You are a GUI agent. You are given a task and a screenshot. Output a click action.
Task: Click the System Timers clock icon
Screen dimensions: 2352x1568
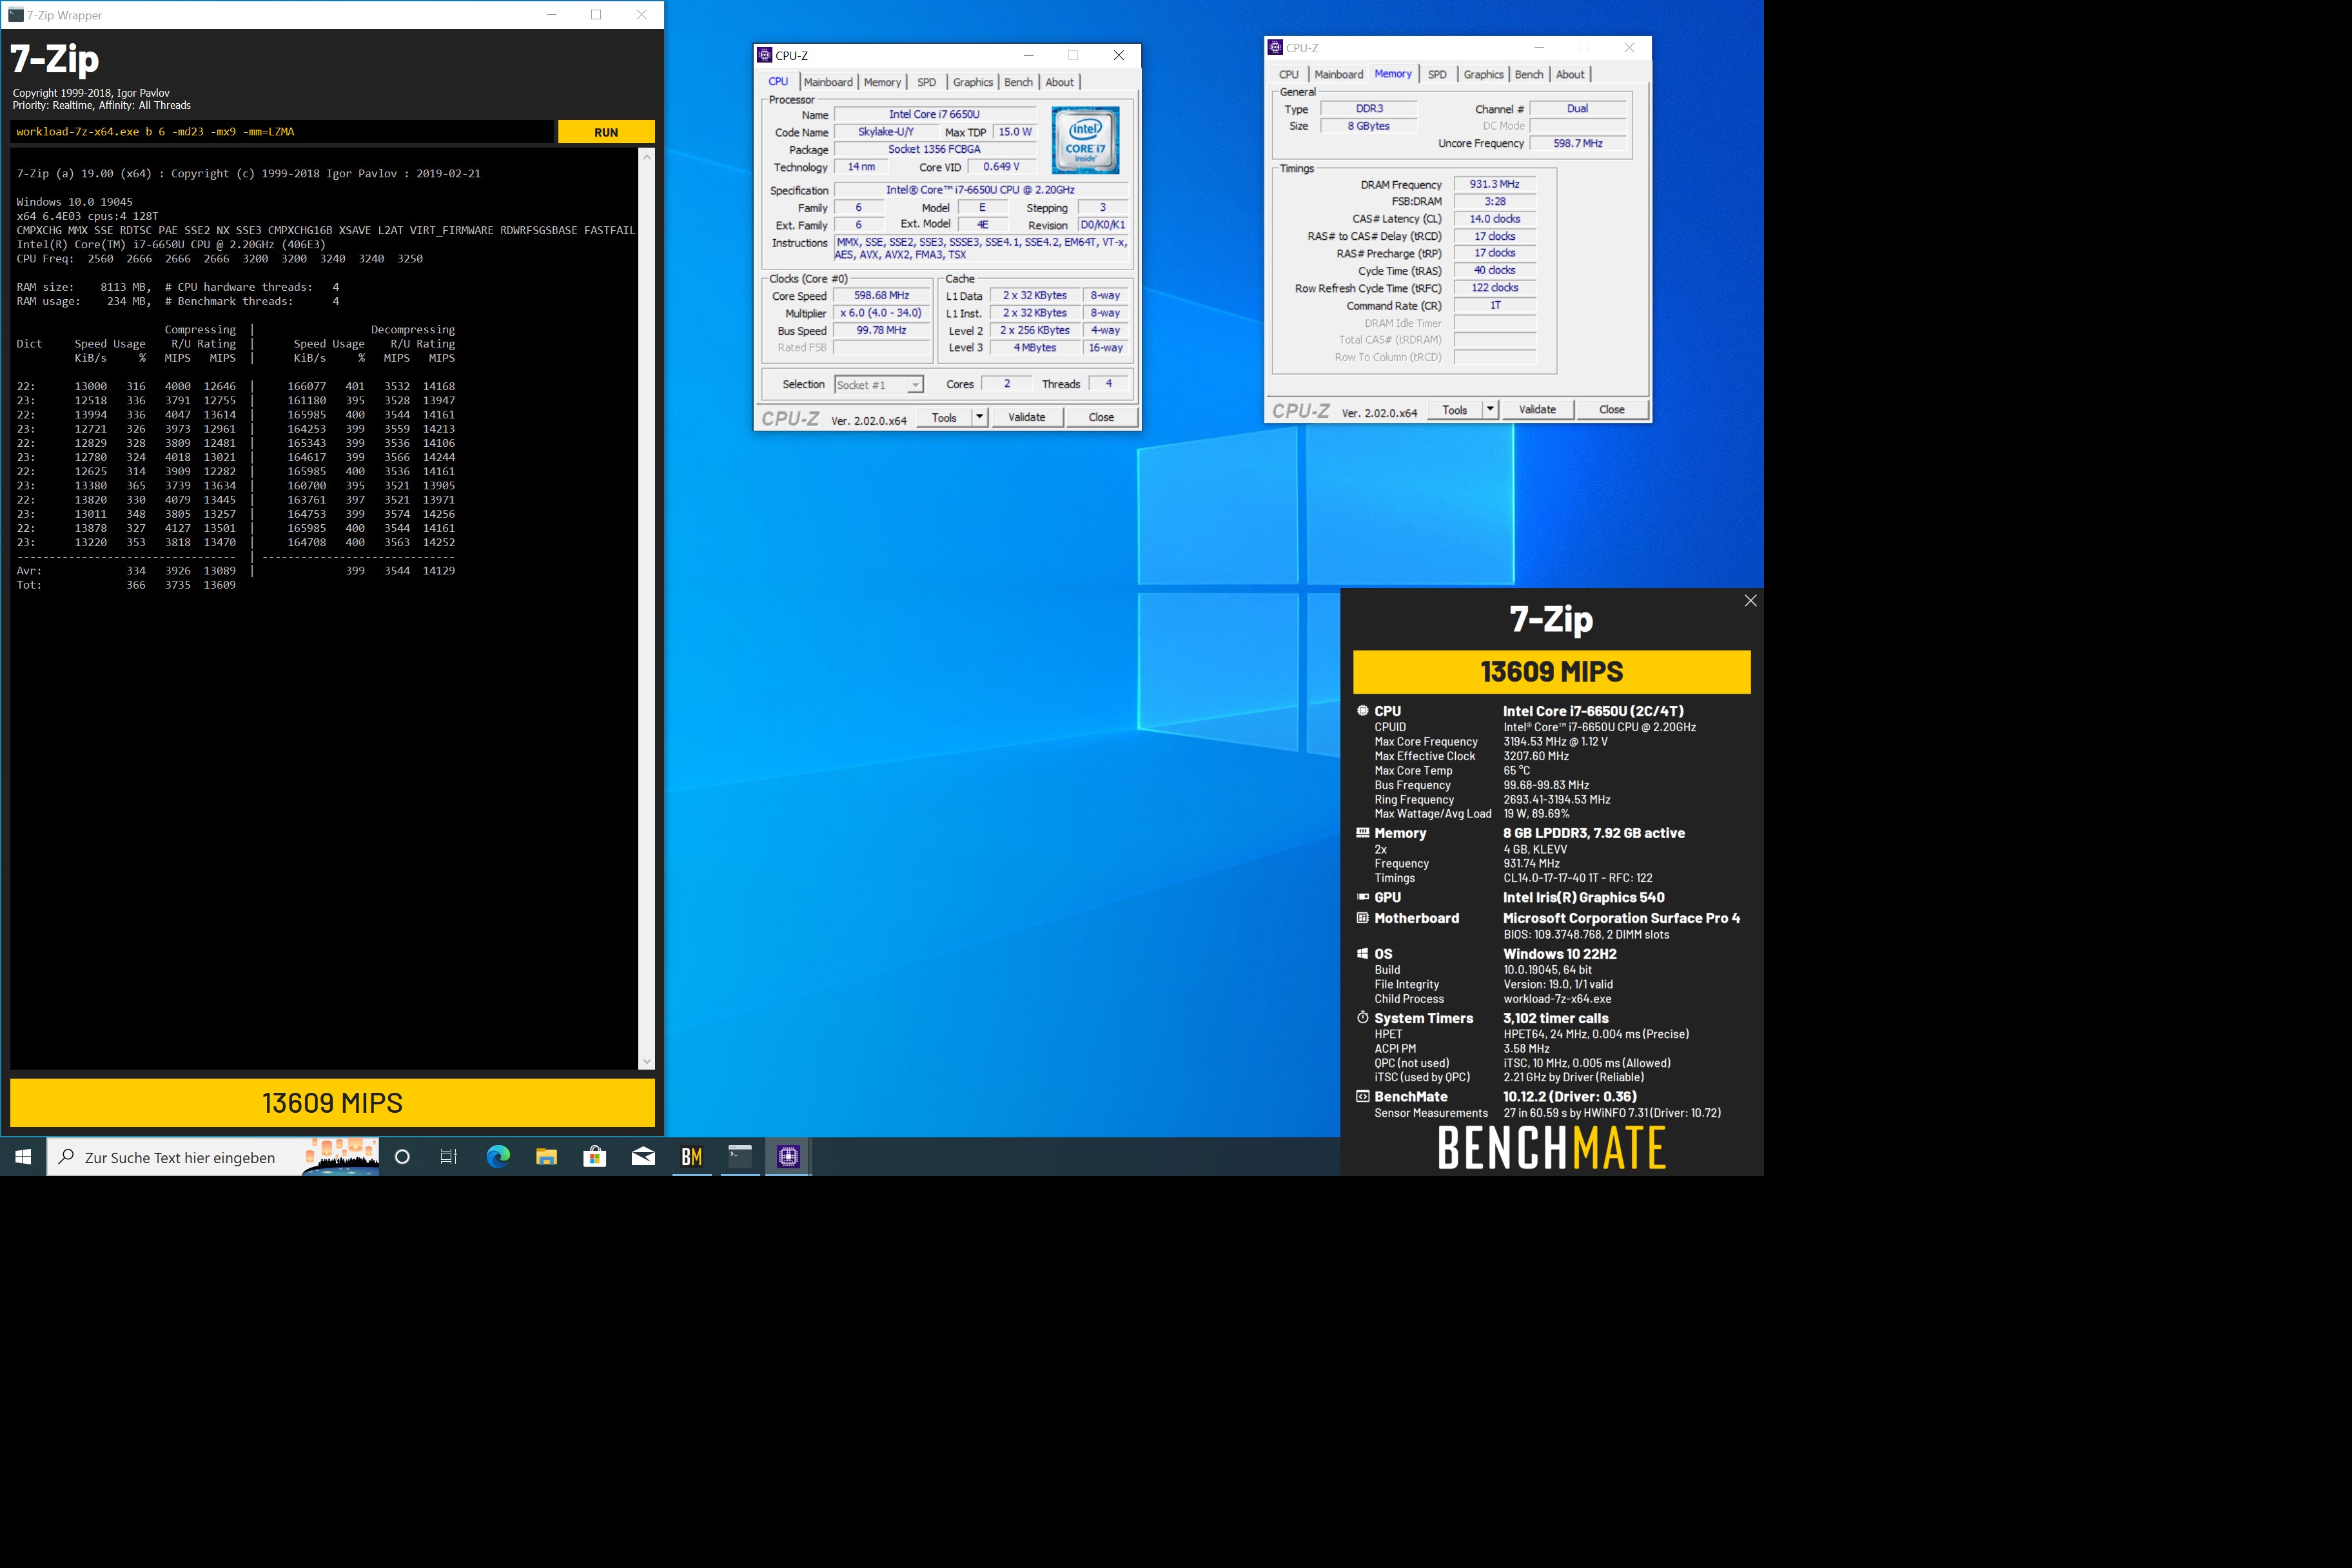point(1362,1017)
